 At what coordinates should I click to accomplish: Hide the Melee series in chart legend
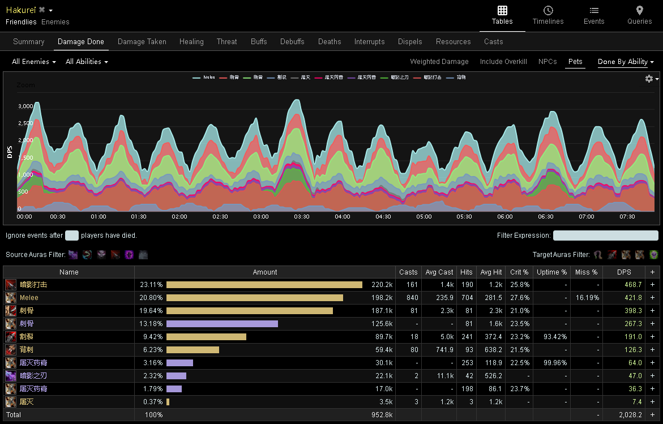point(204,78)
